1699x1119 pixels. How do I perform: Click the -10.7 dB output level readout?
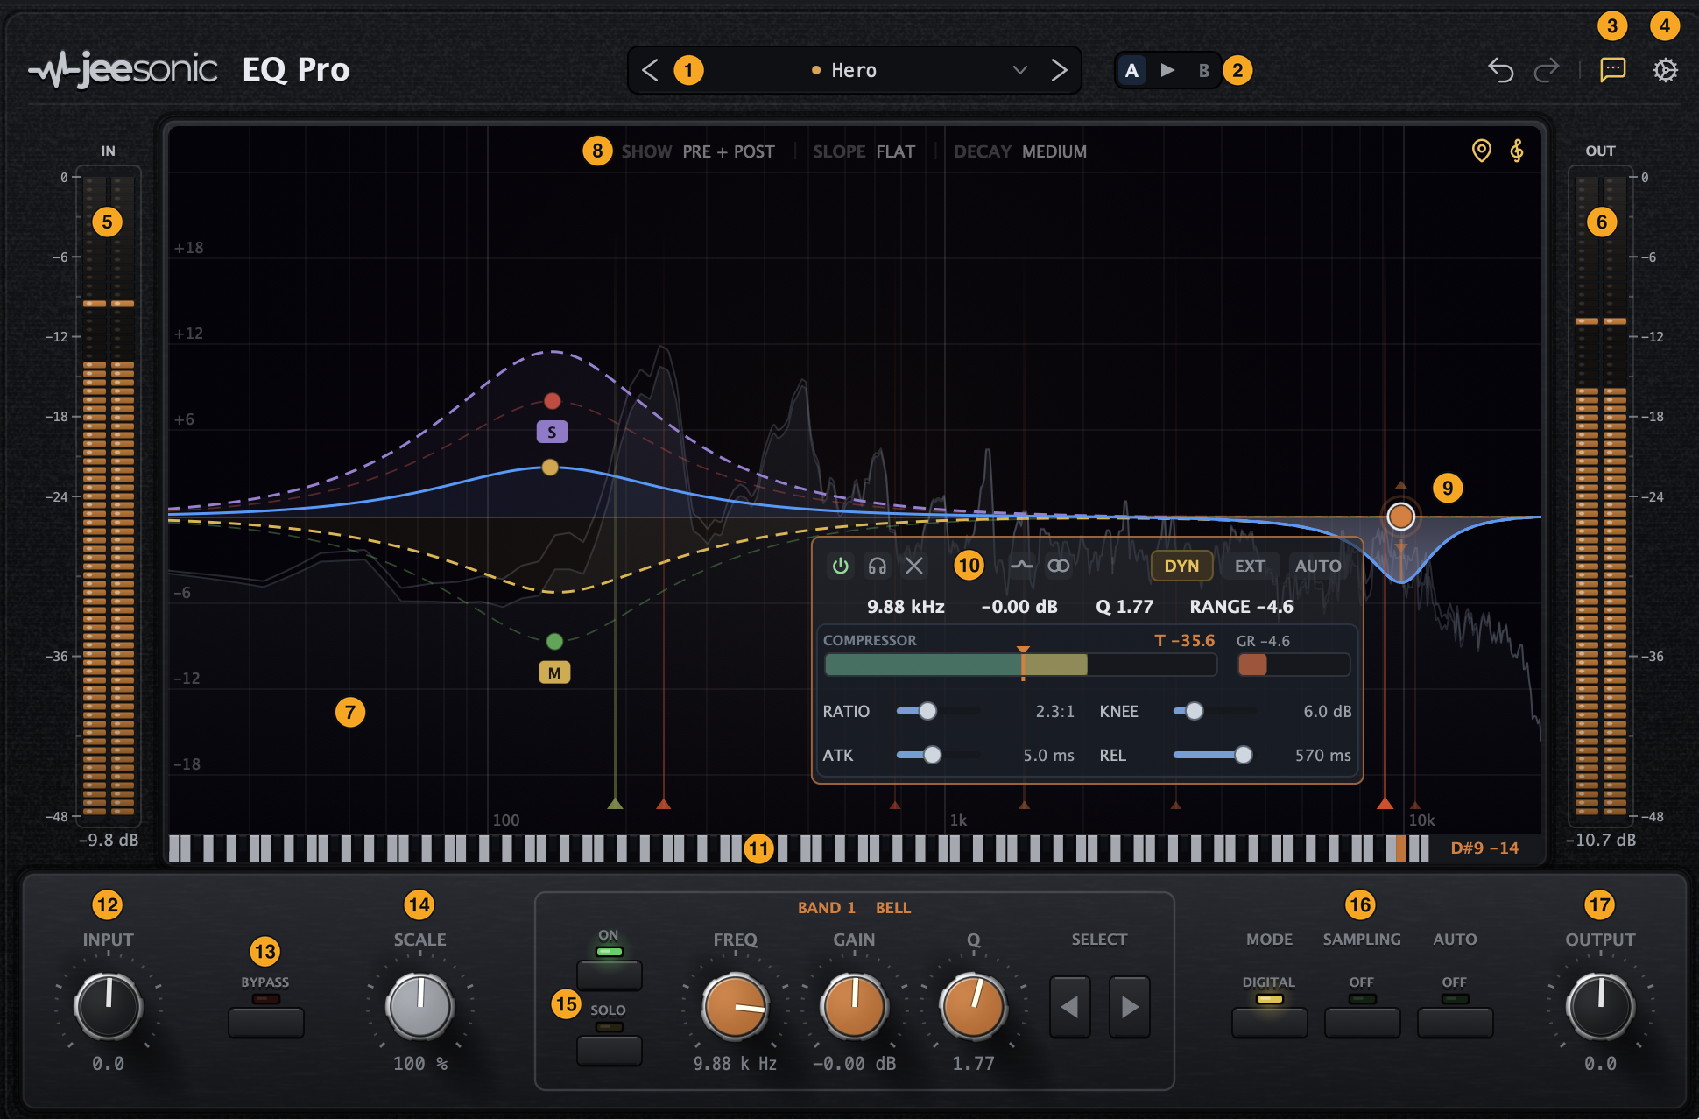1600,840
